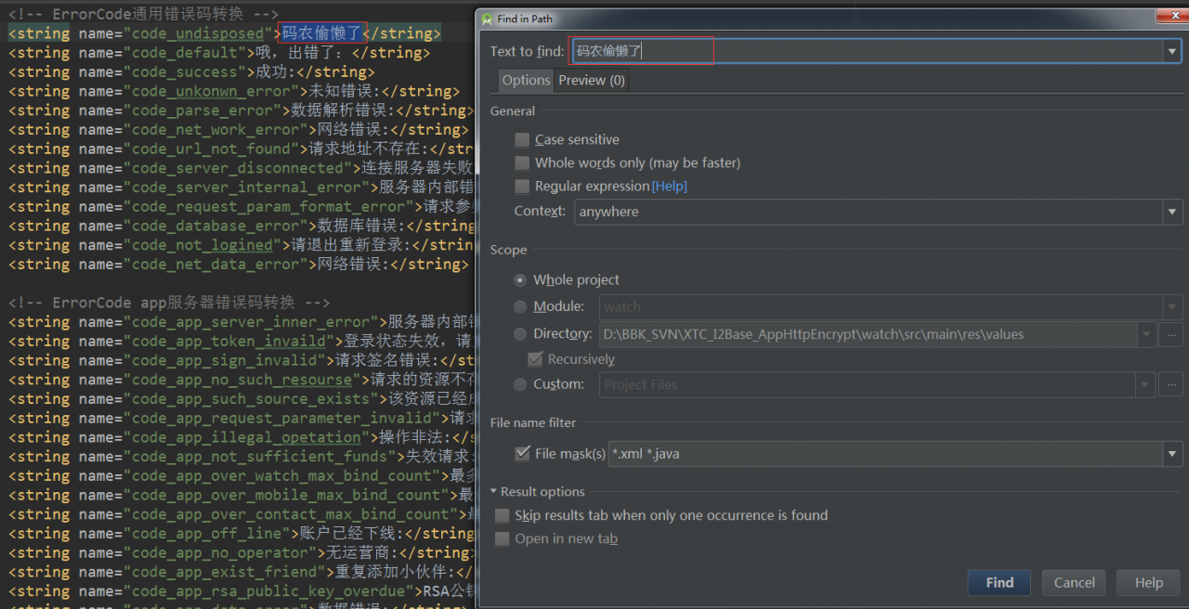Click the code_app_no_operator string line
This screenshot has width=1189, height=609.
click(242, 552)
